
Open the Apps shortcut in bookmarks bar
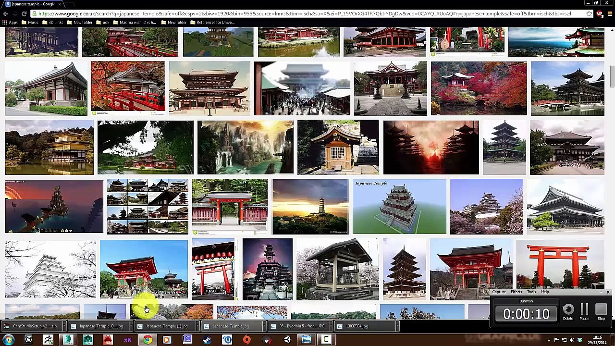[x=10, y=22]
